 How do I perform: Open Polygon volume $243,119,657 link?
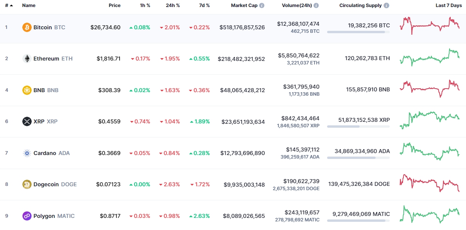pos(302,212)
